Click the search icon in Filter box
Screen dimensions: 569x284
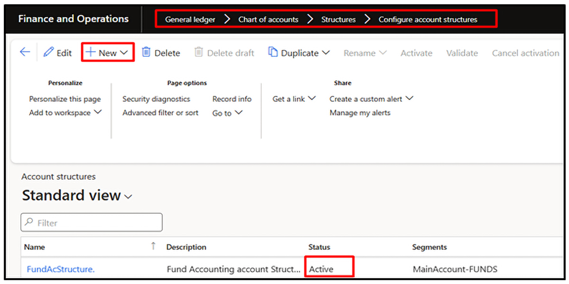pos(29,222)
